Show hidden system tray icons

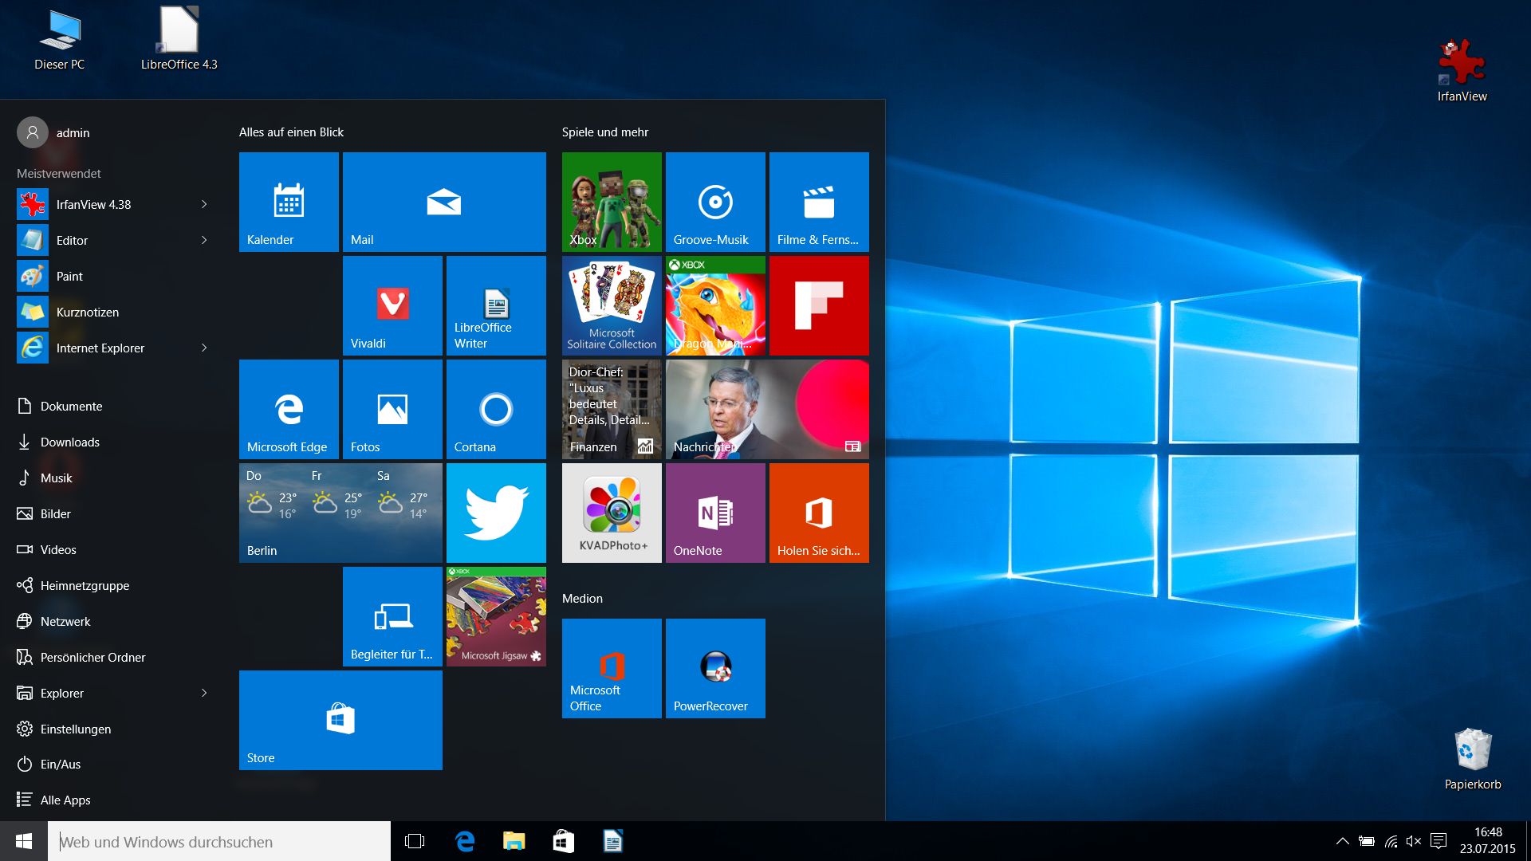[x=1343, y=841]
